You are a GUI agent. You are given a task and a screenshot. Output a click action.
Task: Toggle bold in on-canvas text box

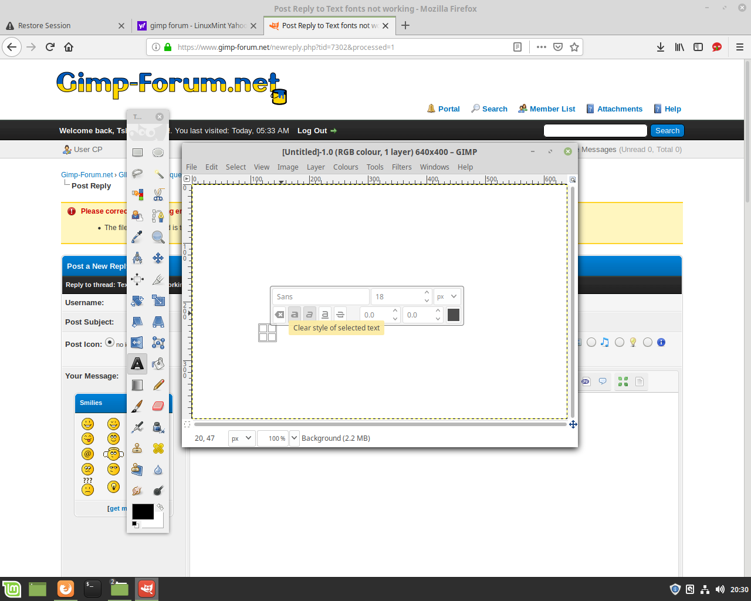tap(295, 315)
